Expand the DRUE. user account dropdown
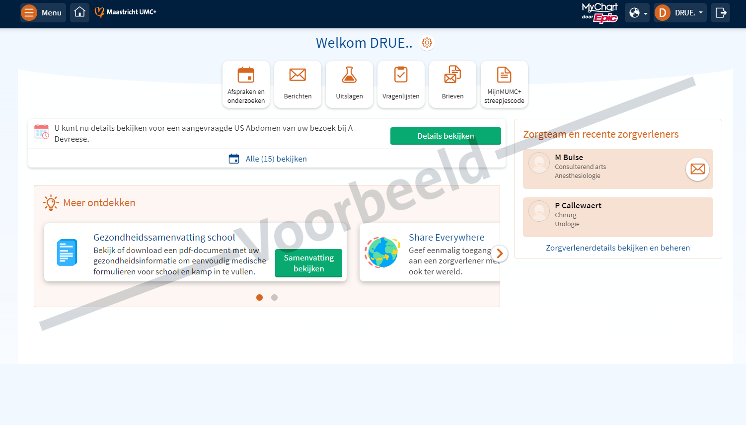746x425 pixels. pos(680,13)
